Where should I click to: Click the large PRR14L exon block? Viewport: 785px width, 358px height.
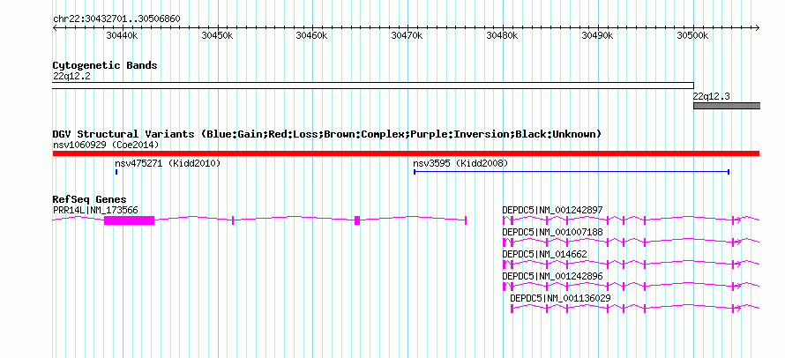(x=129, y=220)
